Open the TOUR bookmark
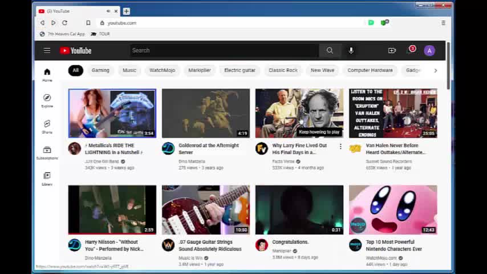The width and height of the screenshot is (487, 274). click(x=100, y=34)
